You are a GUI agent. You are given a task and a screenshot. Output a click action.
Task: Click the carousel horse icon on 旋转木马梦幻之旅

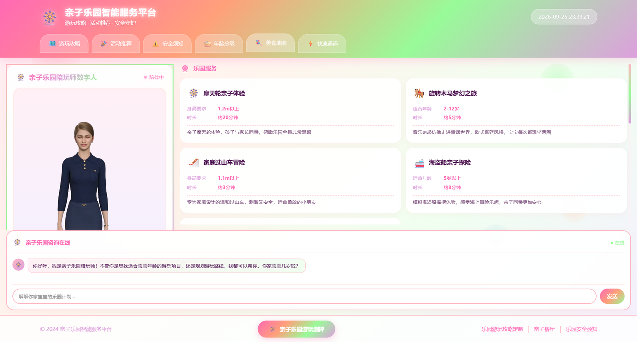(419, 93)
